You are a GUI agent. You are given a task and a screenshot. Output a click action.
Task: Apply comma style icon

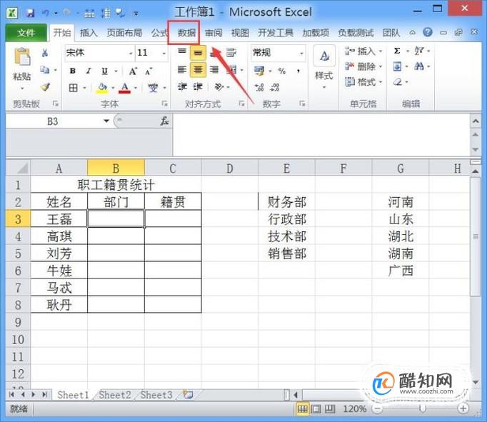tap(298, 71)
